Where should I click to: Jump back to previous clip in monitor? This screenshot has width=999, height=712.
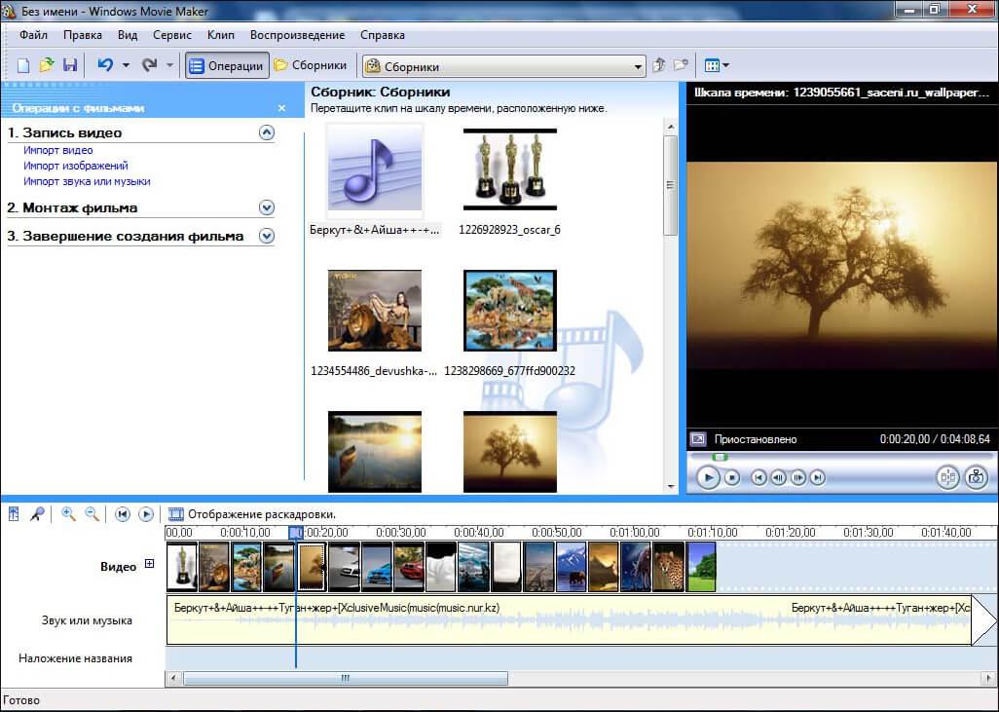point(758,477)
